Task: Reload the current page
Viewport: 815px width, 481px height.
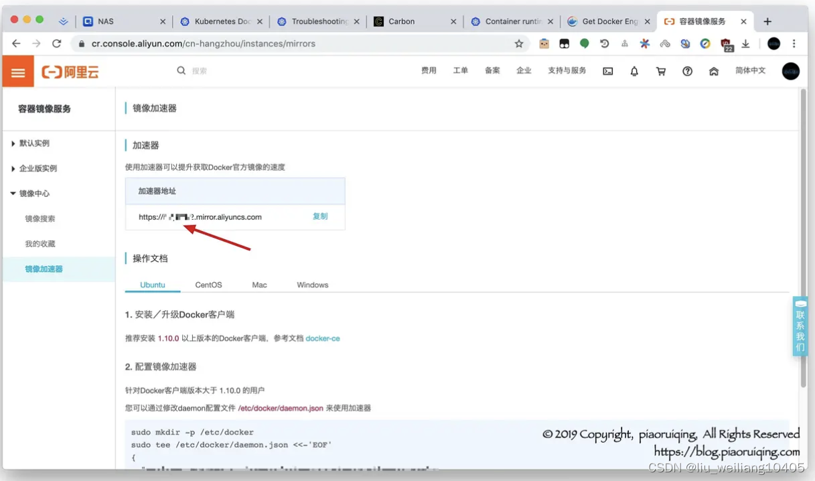Action: pos(57,44)
